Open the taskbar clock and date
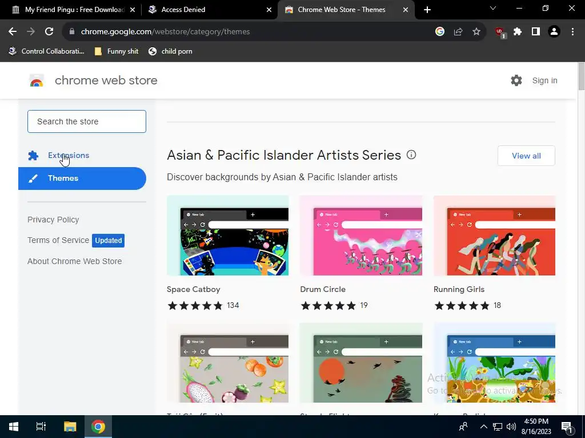Screen dimensions: 585x438 pos(536,427)
